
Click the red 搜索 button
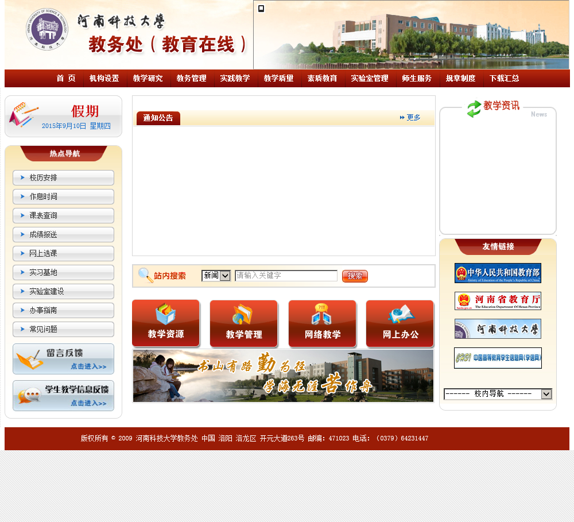(x=355, y=276)
